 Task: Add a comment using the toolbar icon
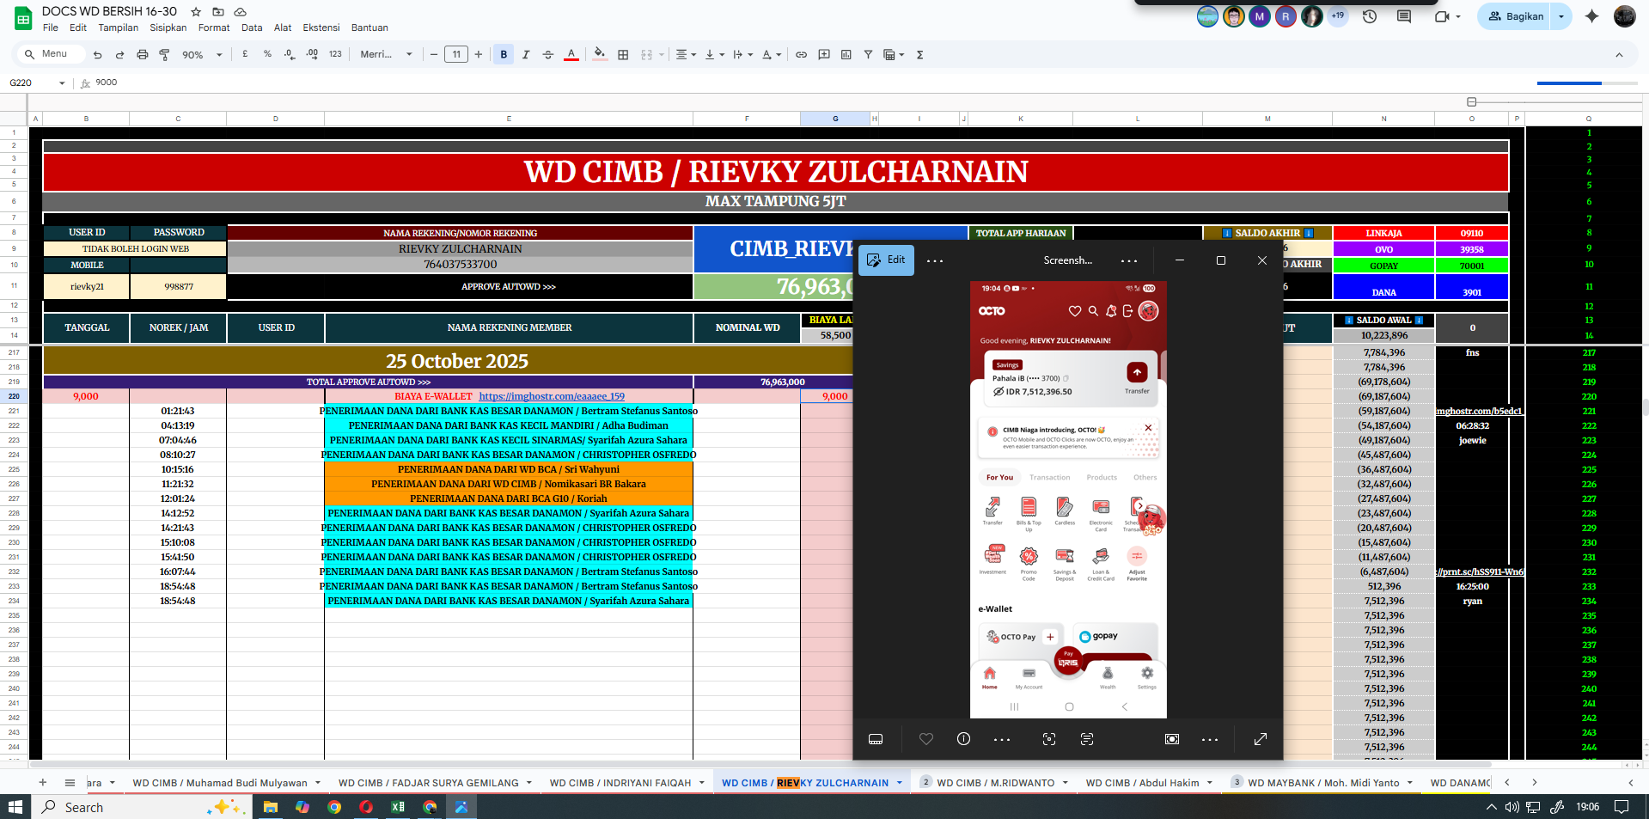(x=824, y=55)
